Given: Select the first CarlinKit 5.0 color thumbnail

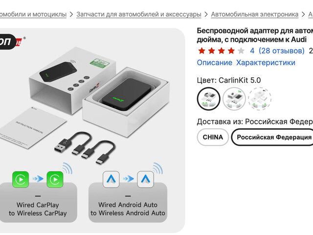Looking at the screenshot, I should [x=209, y=99].
